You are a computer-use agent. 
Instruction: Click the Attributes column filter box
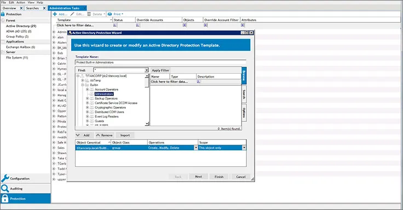pos(243,25)
